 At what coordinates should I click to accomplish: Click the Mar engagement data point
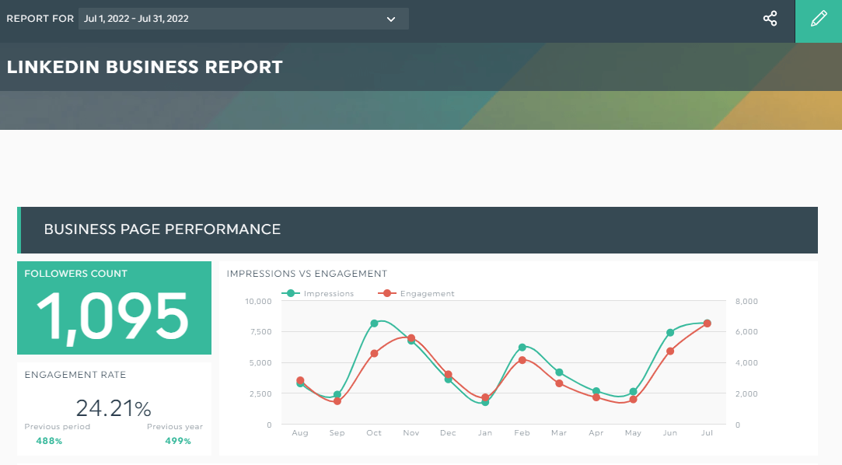[x=559, y=383]
